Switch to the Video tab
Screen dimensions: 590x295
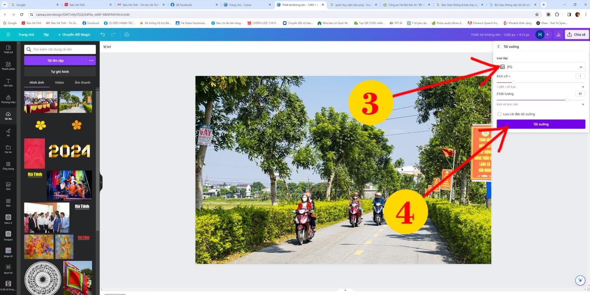tap(59, 82)
